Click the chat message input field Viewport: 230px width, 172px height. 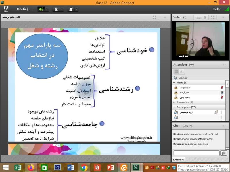coord(196,153)
